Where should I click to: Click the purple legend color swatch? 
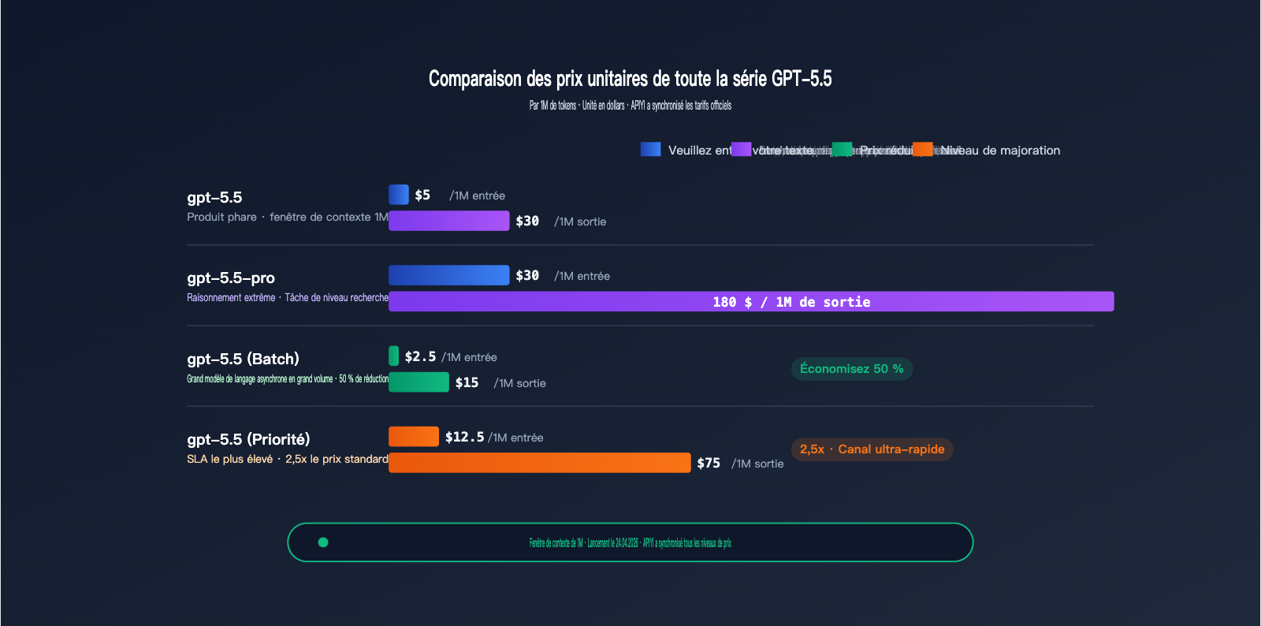tap(741, 149)
